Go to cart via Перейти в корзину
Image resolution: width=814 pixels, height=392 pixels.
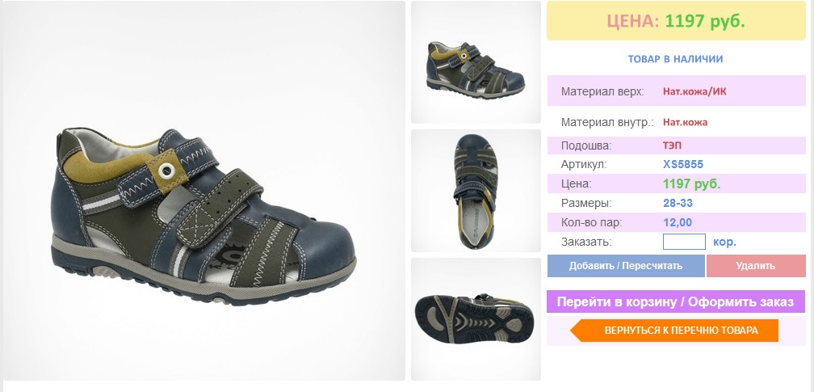coord(676,301)
